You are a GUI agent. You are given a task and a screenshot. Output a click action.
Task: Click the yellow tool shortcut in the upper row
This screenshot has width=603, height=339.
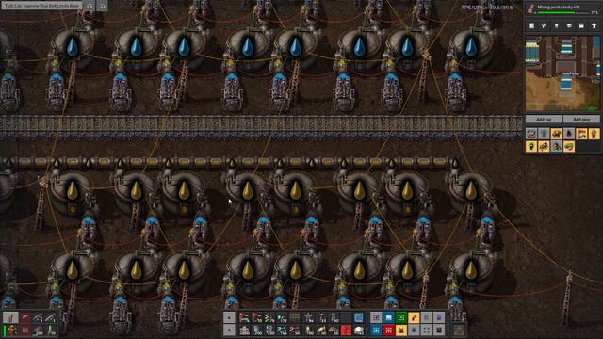[x=414, y=317]
